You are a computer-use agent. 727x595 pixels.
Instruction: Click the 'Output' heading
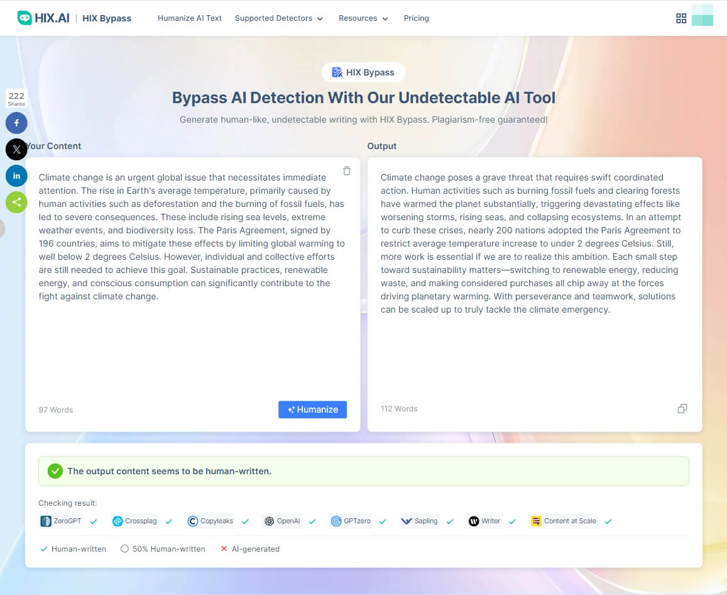tap(381, 146)
